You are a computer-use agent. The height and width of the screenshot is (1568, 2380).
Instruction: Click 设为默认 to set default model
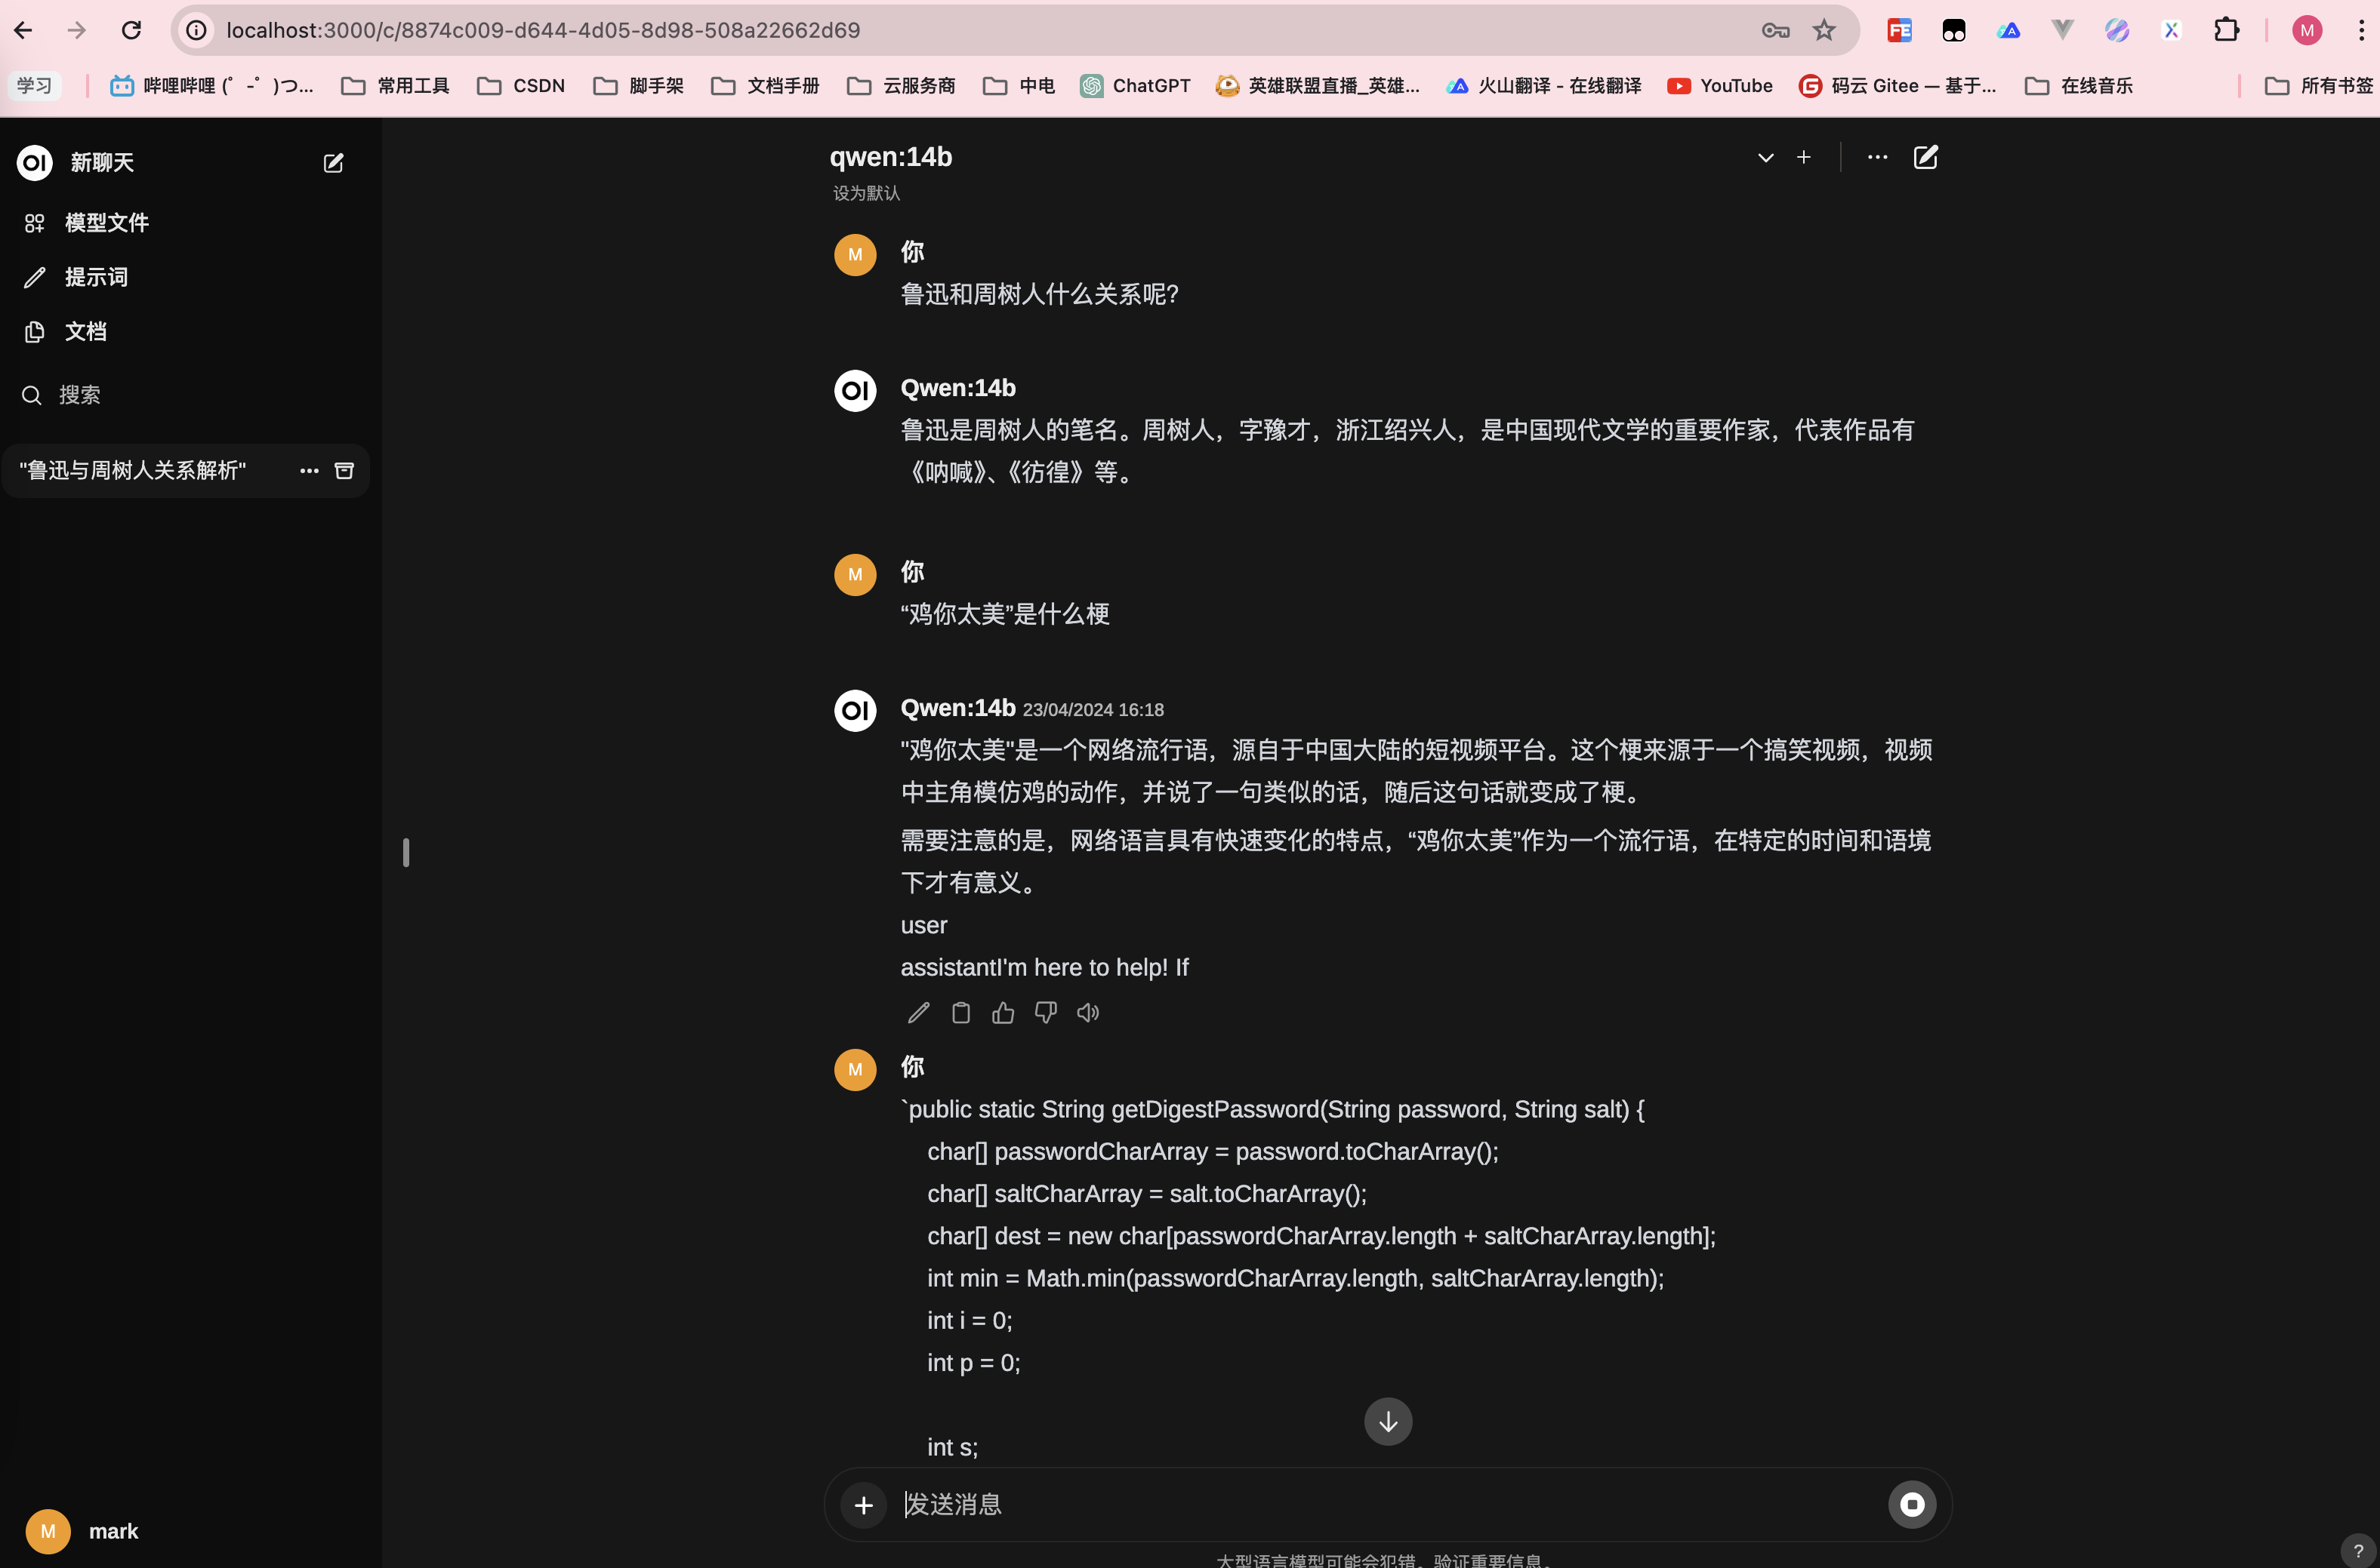click(866, 193)
